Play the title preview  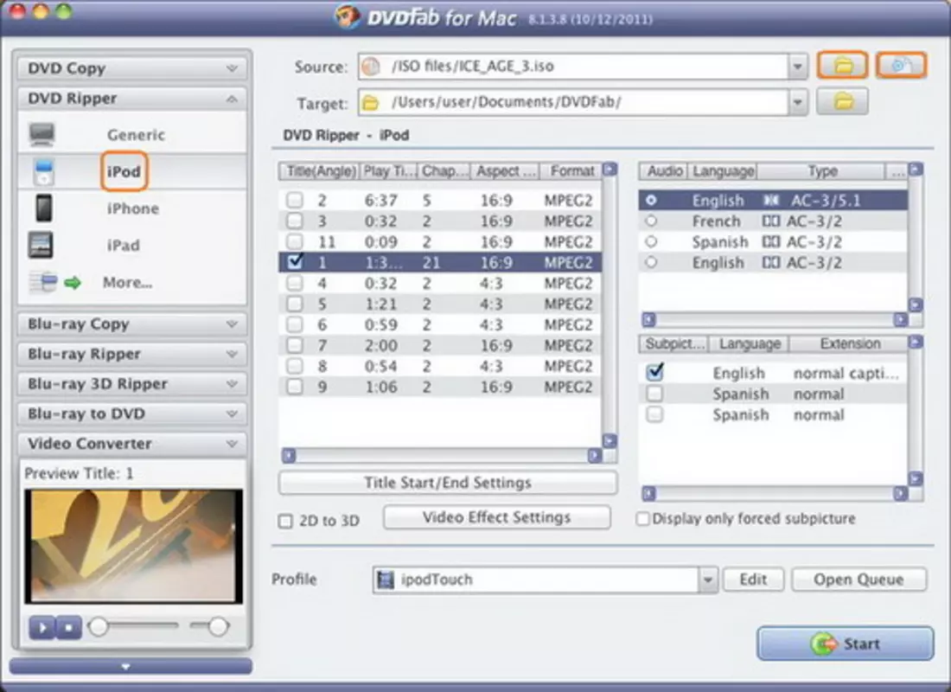click(x=41, y=627)
